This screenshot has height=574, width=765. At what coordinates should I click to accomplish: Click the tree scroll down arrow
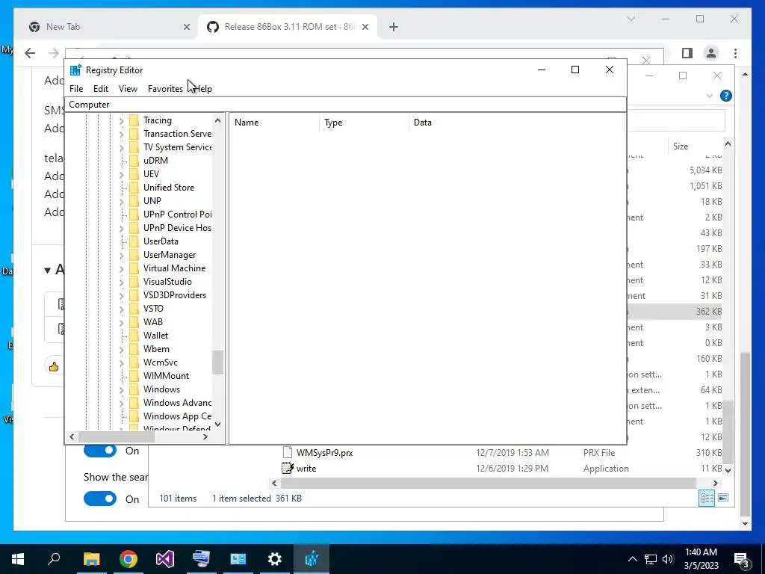tap(217, 425)
